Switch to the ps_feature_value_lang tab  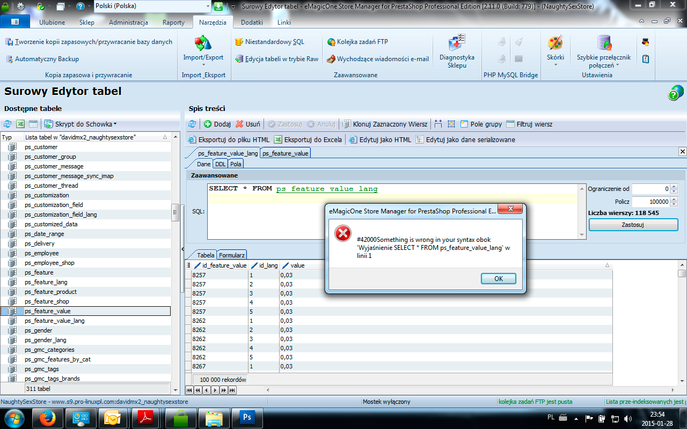point(228,153)
